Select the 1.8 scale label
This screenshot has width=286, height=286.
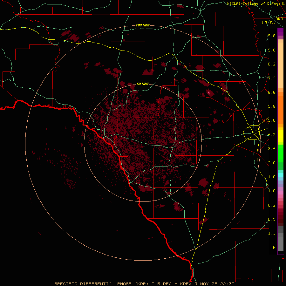[272, 177]
